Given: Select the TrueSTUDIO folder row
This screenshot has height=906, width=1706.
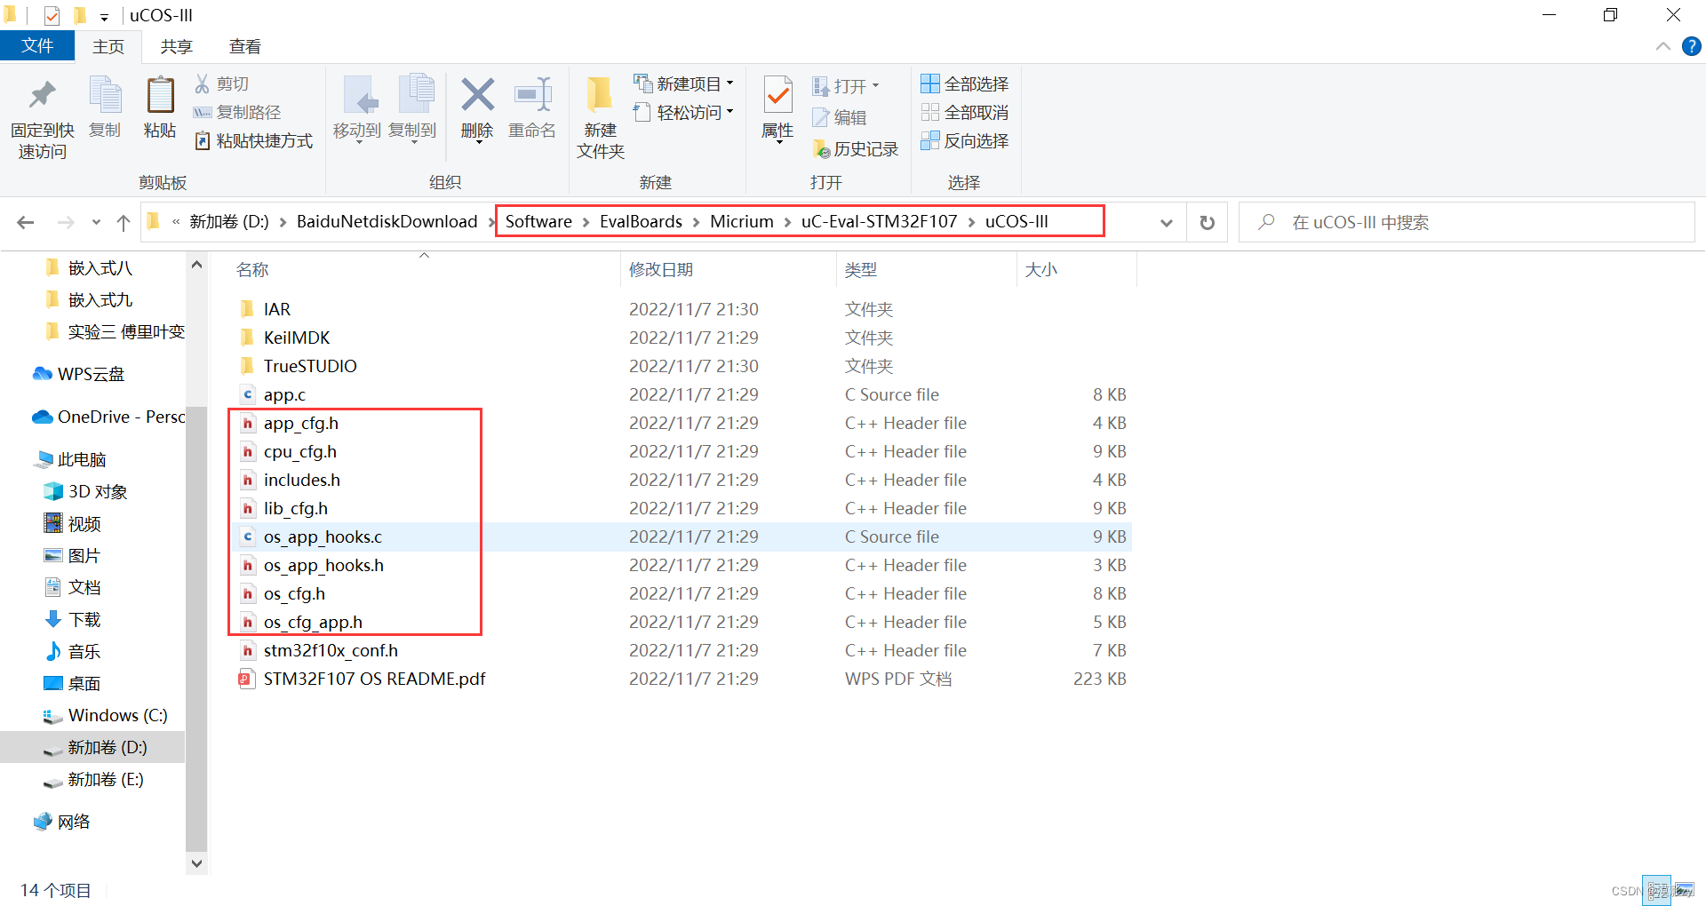Looking at the screenshot, I should [x=681, y=366].
